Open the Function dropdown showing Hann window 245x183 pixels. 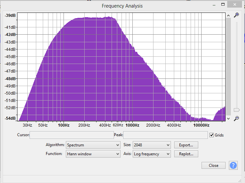[x=93, y=154]
